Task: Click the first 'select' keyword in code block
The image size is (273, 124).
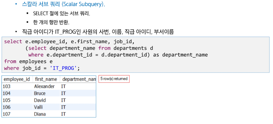Action: click(x=13, y=42)
